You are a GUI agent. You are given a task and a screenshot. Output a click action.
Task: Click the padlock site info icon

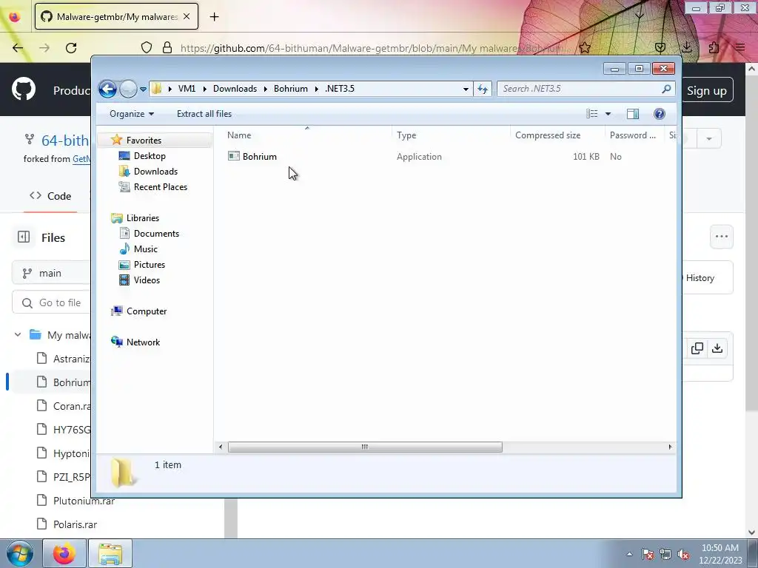tap(167, 47)
